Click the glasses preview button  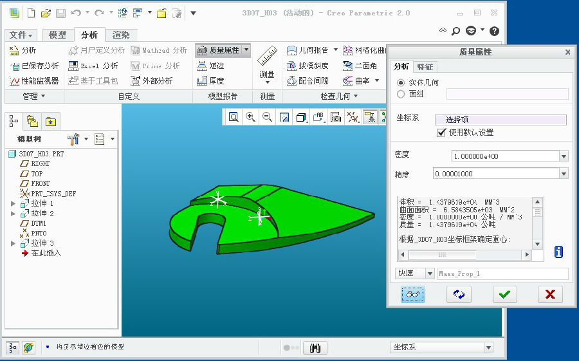(413, 294)
